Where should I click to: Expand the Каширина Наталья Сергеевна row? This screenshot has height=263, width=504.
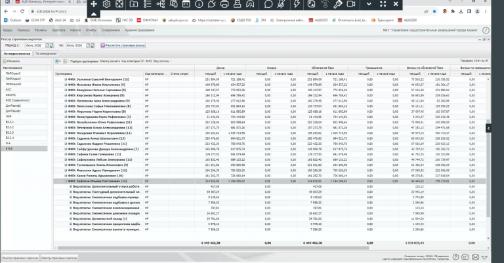click(66, 91)
